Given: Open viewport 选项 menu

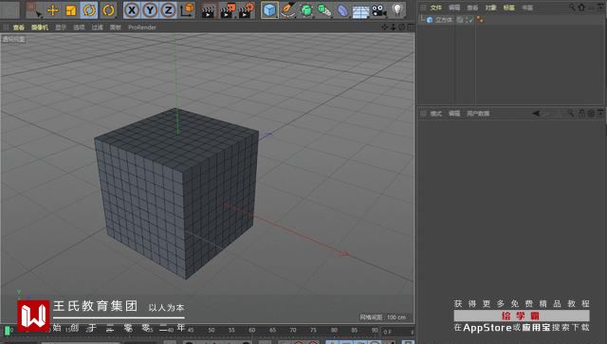Looking at the screenshot, I should [x=79, y=27].
